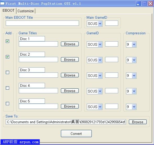Open the Disc 1 compression level dropdown
Image resolution: width=154 pixels, height=145 pixels.
131,44
